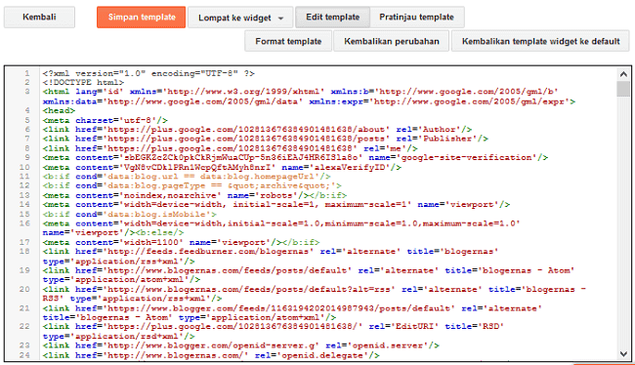Viewport: 635px width, 365px height.
Task: Click the openid.delegate link line
Action: click(x=211, y=355)
